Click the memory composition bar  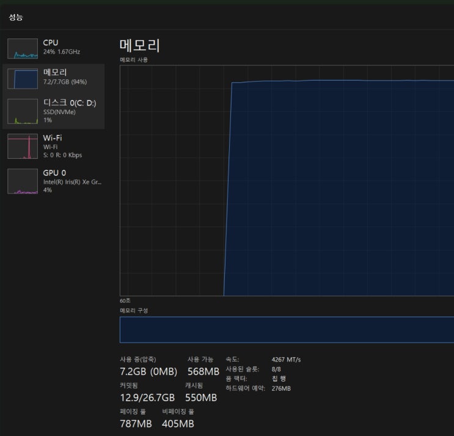(x=287, y=330)
